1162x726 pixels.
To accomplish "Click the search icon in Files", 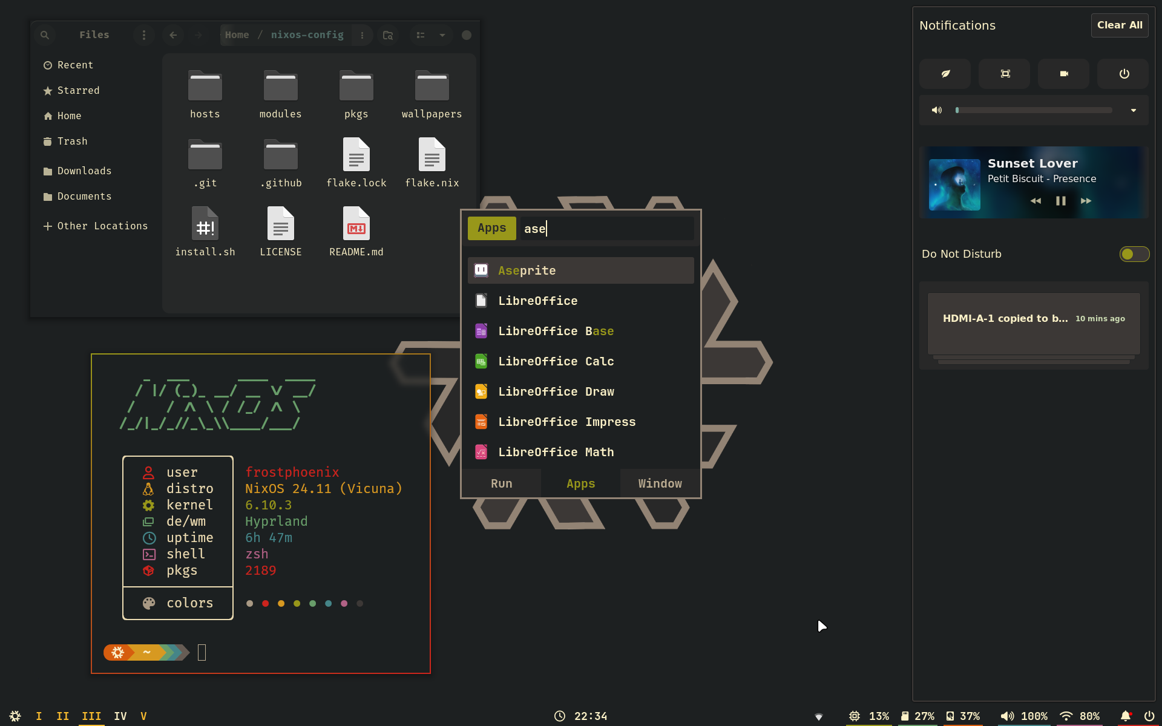I will 45,35.
